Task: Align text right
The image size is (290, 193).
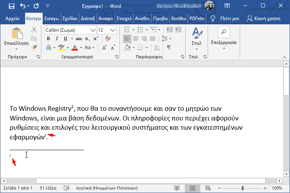Action: pos(144,39)
